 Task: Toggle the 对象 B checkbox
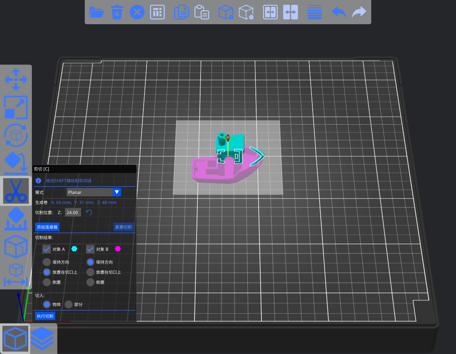click(90, 249)
